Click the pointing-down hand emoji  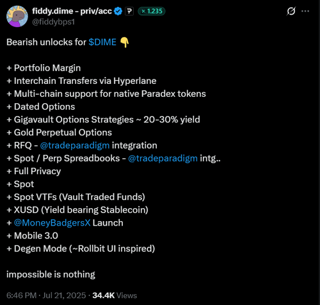coord(124,42)
